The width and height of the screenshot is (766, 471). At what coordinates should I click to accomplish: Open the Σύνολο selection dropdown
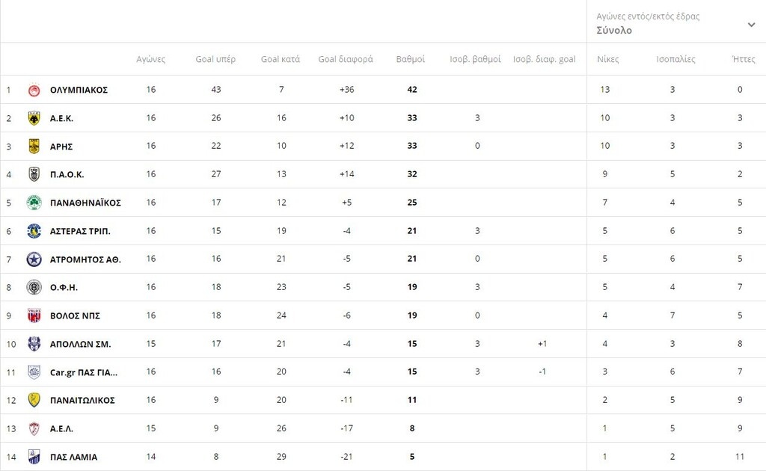click(614, 31)
